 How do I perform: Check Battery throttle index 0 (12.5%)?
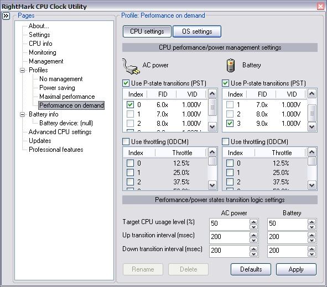[x=230, y=163]
